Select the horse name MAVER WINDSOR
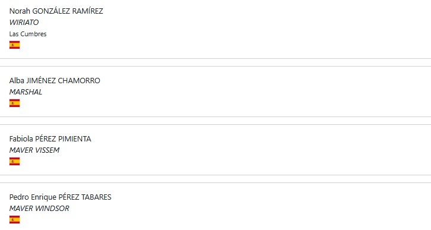This screenshot has height=230, width=431. pos(39,208)
